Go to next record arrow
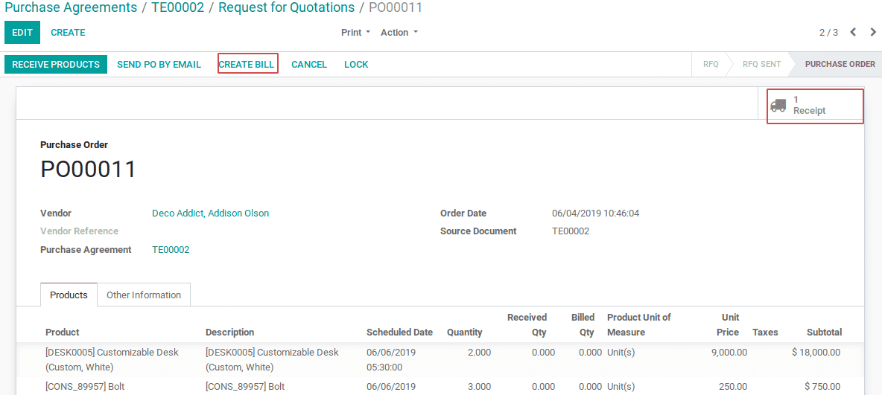882x395 pixels. point(873,32)
